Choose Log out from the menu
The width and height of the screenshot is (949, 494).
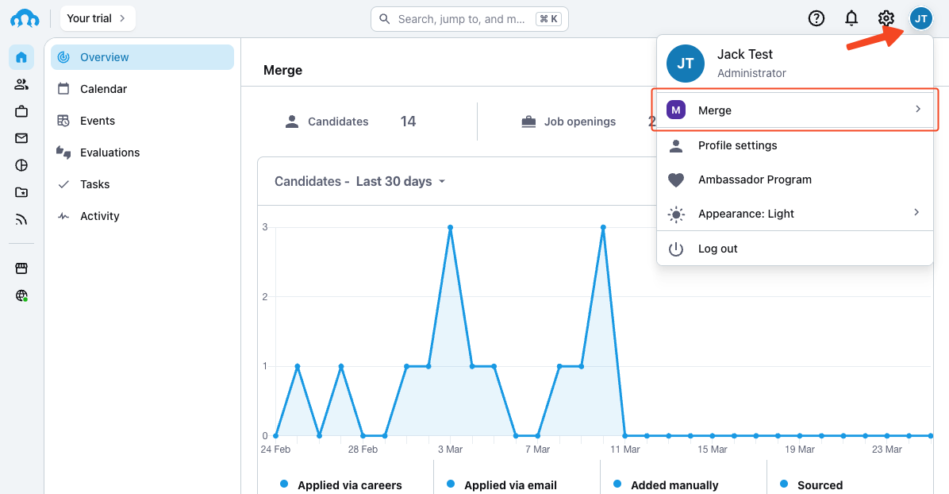717,249
